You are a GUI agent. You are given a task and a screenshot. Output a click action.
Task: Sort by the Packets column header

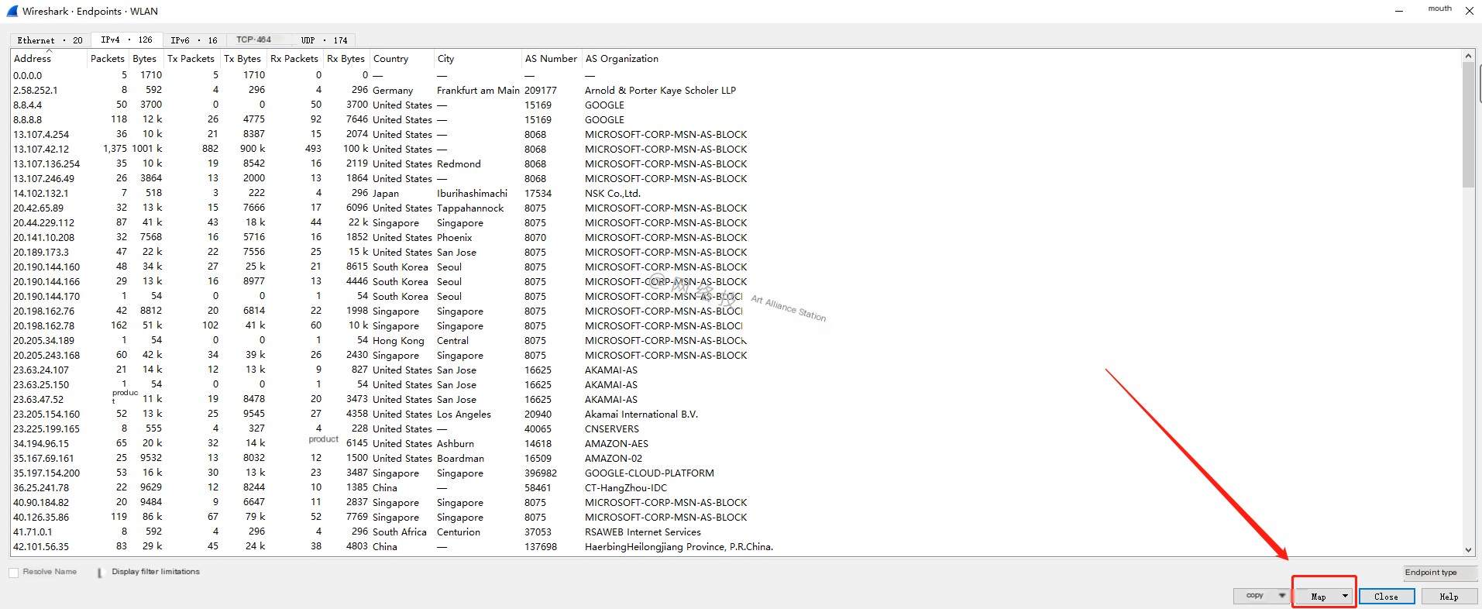108,59
